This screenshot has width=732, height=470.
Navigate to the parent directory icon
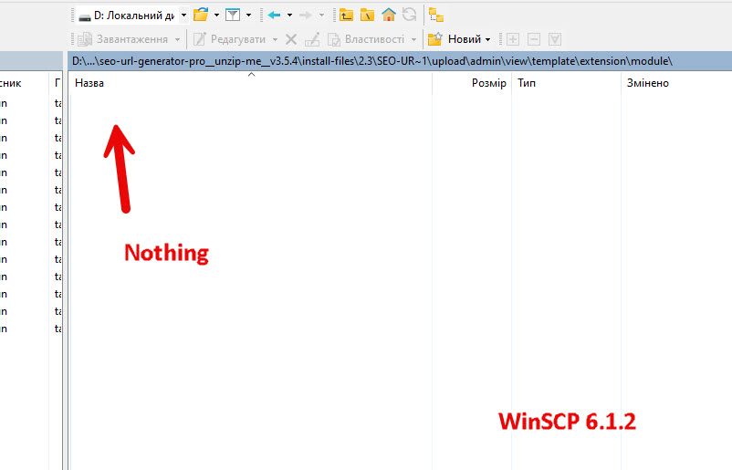pos(346,15)
